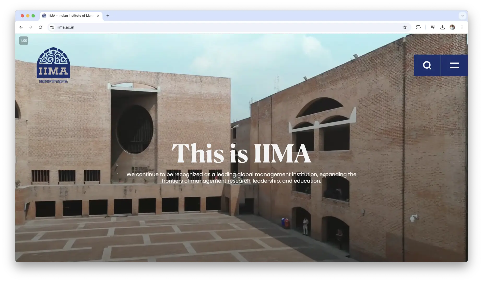Click the yellow minimize window button
The height and width of the screenshot is (282, 483).
28,16
